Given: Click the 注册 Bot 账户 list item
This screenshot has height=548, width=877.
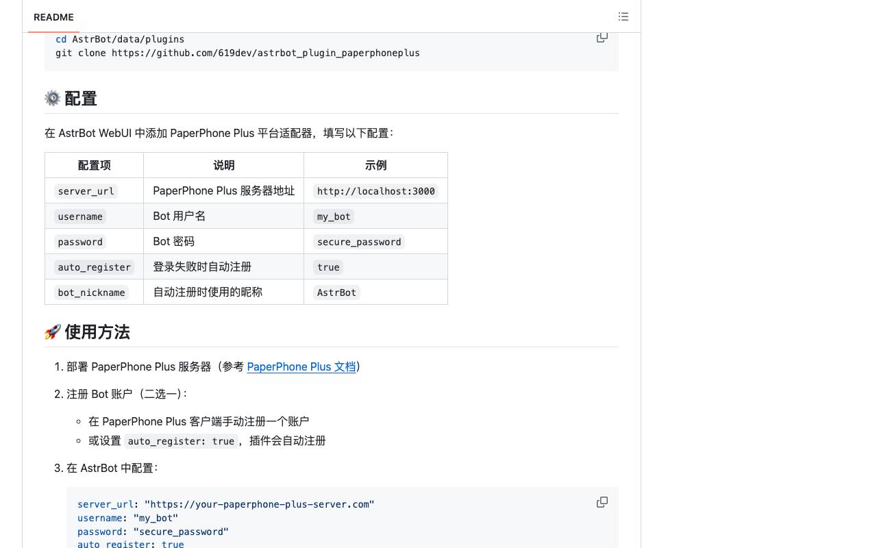Looking at the screenshot, I should pyautogui.click(x=127, y=394).
